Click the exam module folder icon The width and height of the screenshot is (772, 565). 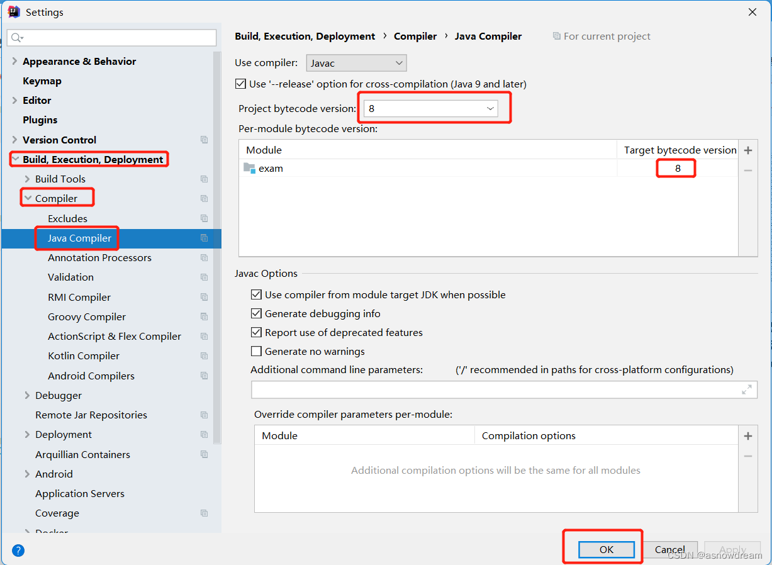(249, 168)
